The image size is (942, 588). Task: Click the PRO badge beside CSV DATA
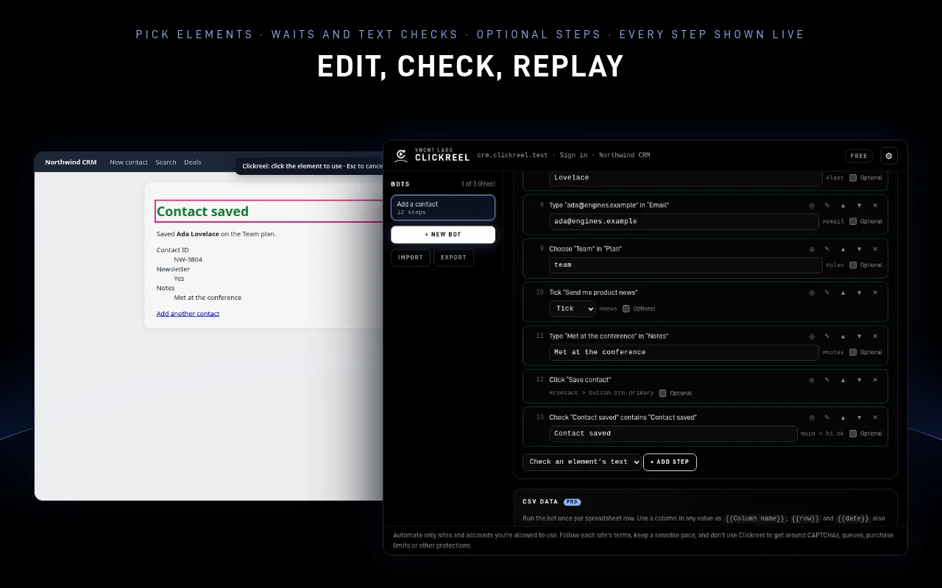(572, 502)
